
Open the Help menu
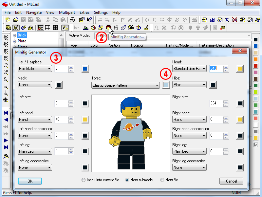tap(116, 12)
